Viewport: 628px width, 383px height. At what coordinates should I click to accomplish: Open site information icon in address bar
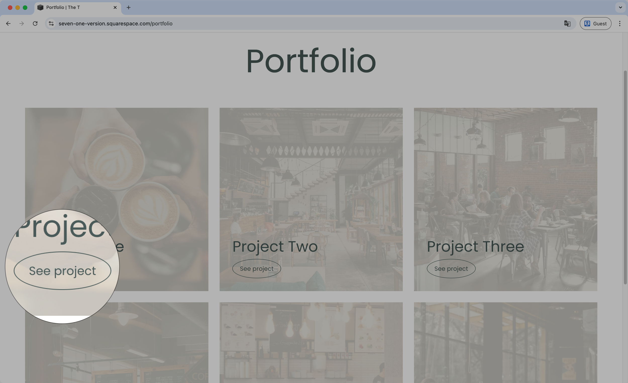pyautogui.click(x=51, y=23)
